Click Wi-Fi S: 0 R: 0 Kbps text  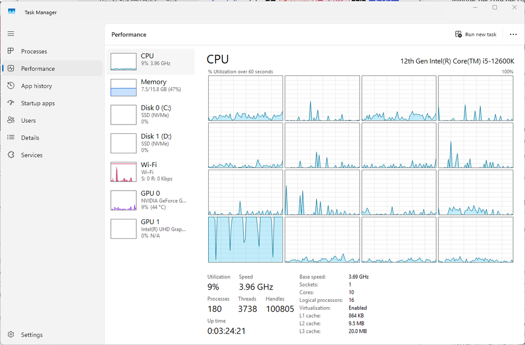click(x=157, y=179)
